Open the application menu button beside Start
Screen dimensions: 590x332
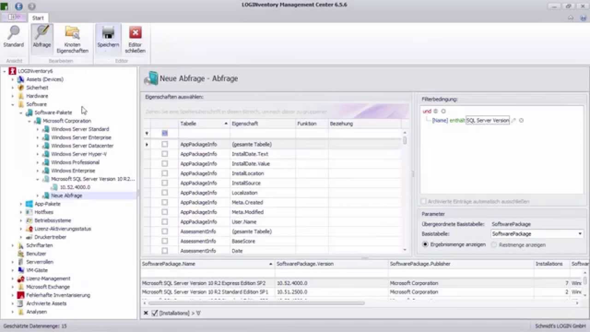point(14,18)
